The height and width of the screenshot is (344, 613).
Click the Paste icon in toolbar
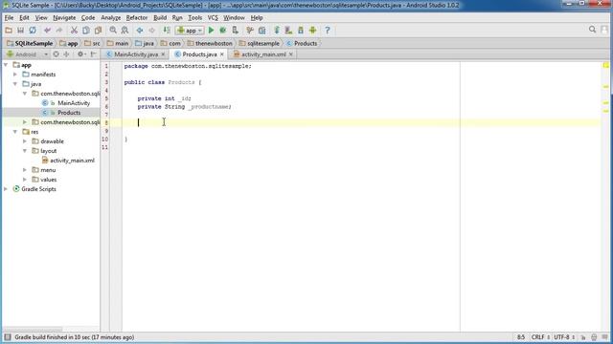pyautogui.click(x=98, y=30)
